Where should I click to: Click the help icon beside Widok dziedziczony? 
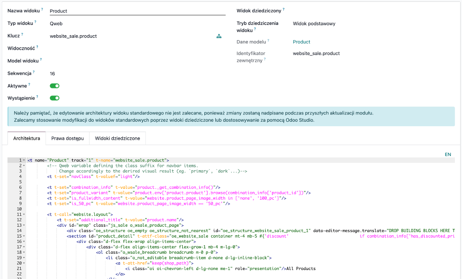(x=284, y=9)
